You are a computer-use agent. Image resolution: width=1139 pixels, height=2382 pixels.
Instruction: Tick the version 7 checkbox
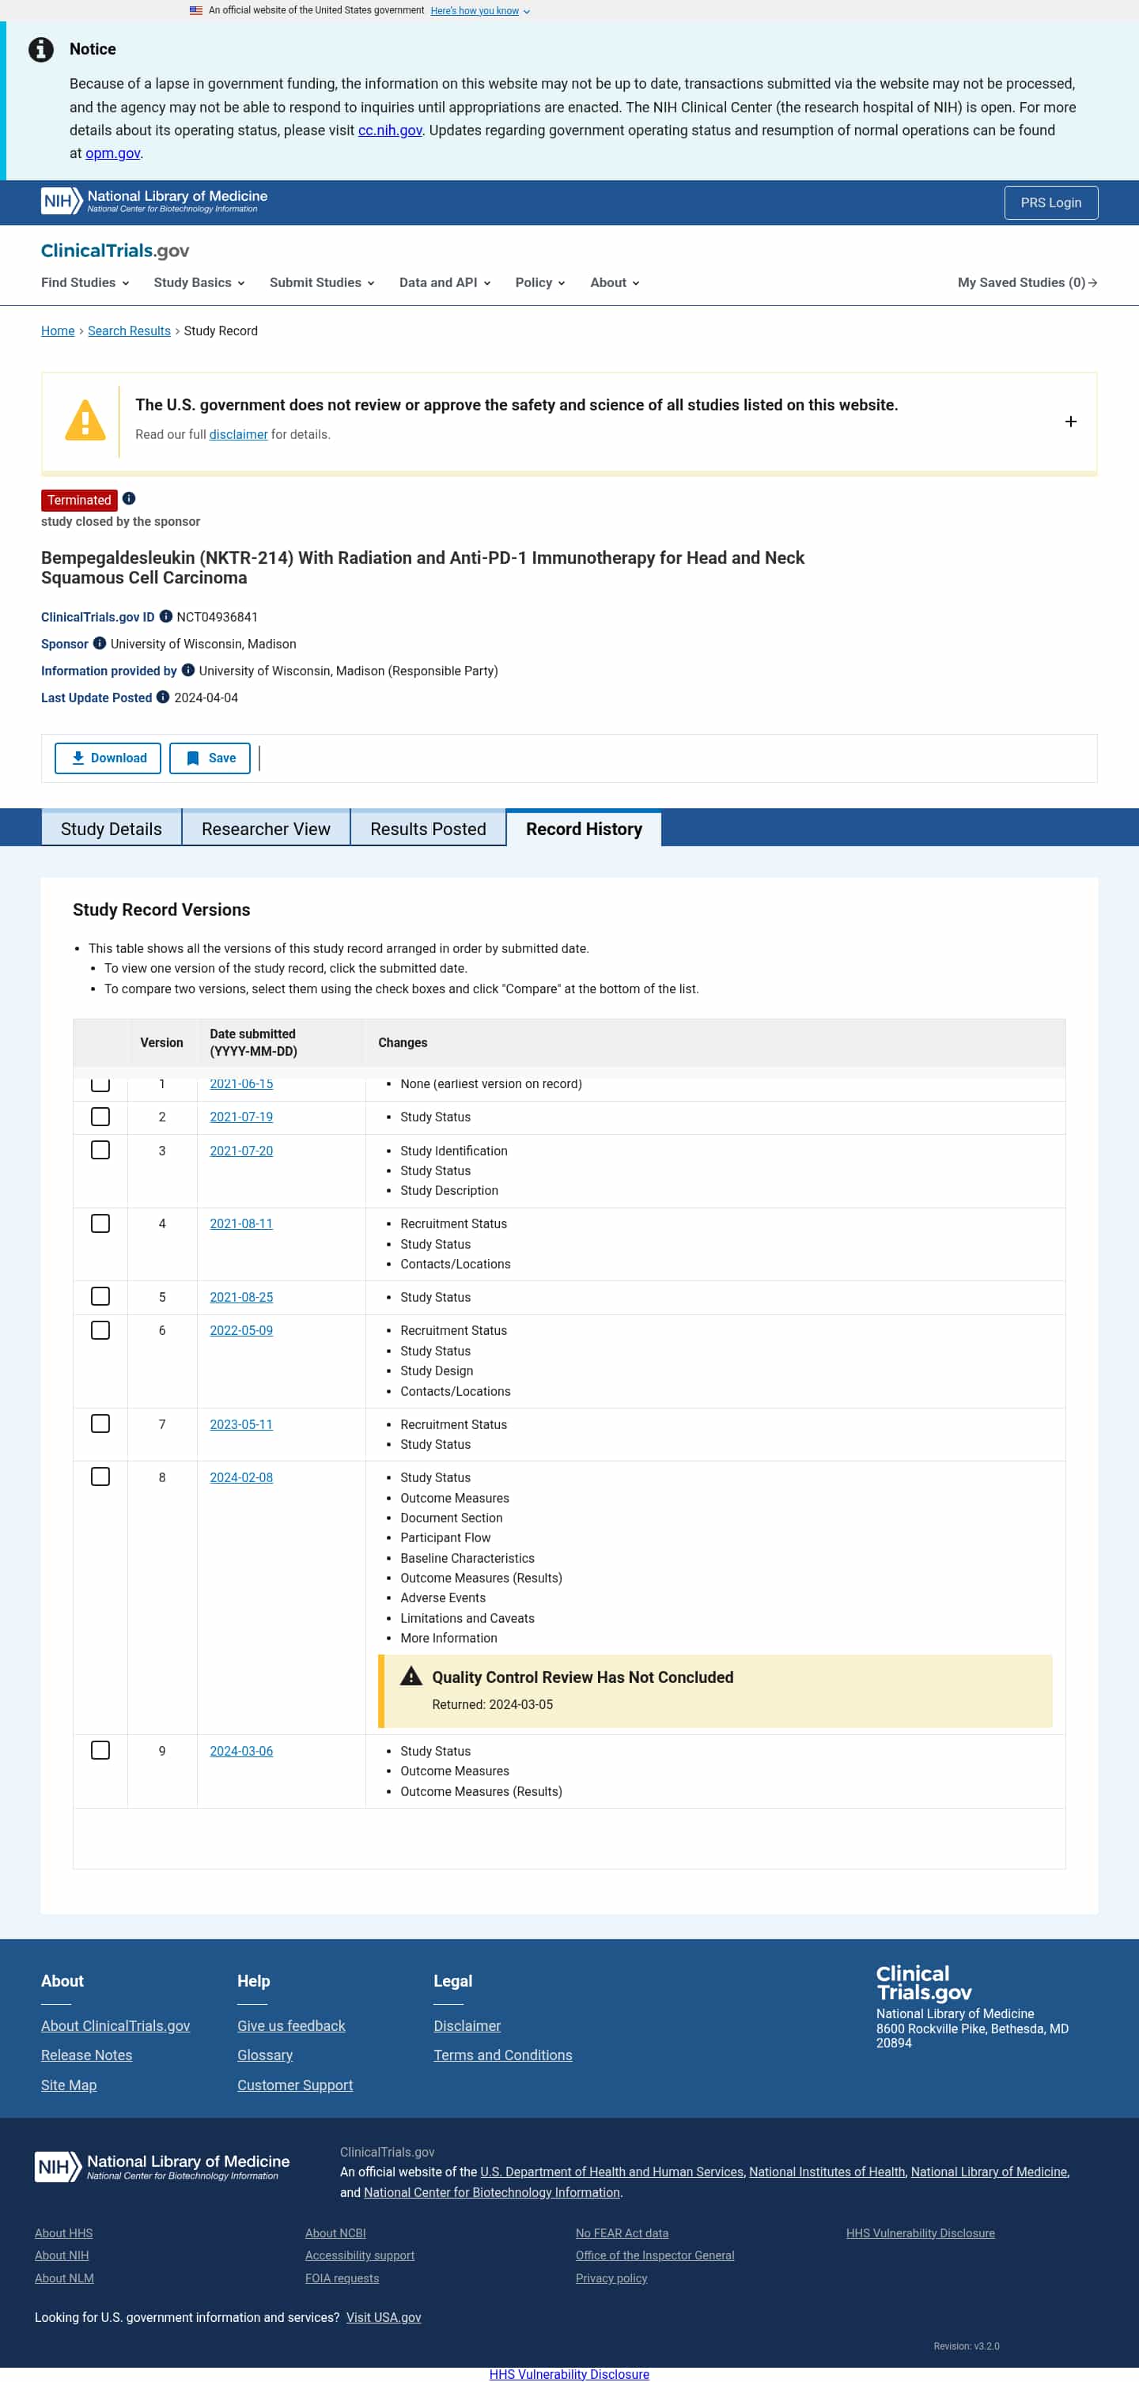(100, 1423)
